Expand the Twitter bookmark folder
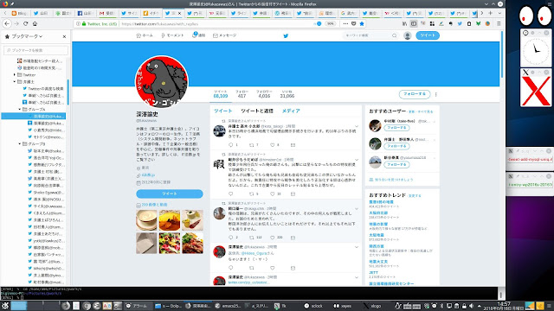Image resolution: width=554 pixels, height=311 pixels. click(x=15, y=75)
